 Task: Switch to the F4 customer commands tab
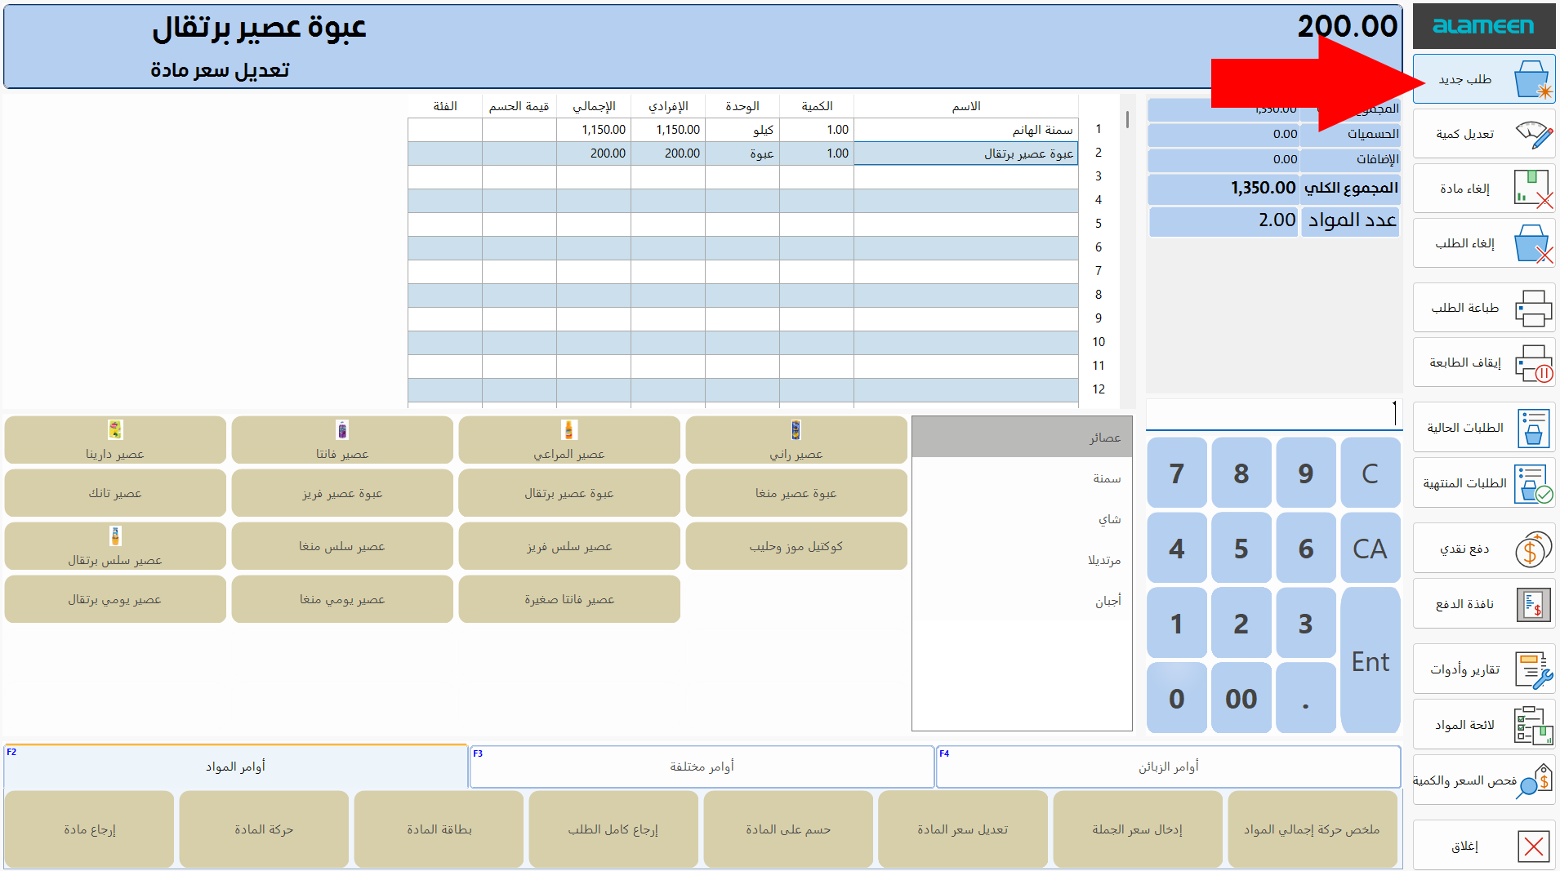[1168, 767]
